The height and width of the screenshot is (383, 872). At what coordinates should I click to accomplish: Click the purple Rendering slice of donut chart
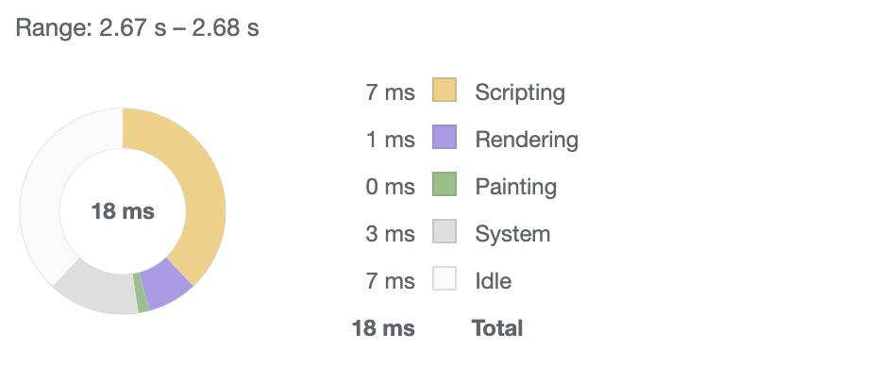click(x=166, y=284)
